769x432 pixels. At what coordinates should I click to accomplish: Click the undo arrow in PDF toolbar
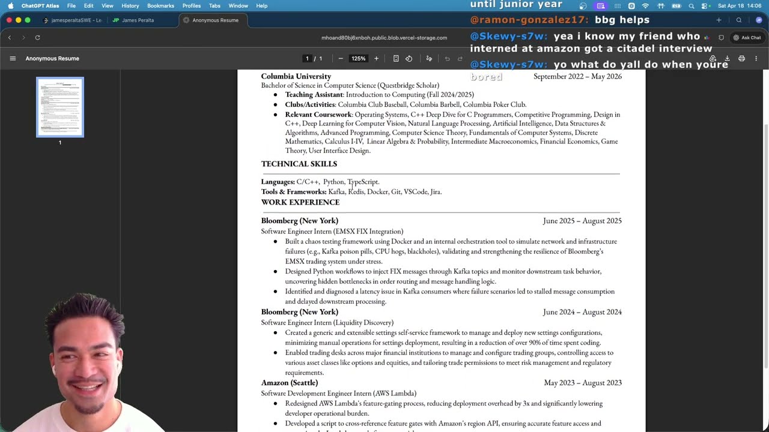click(447, 58)
